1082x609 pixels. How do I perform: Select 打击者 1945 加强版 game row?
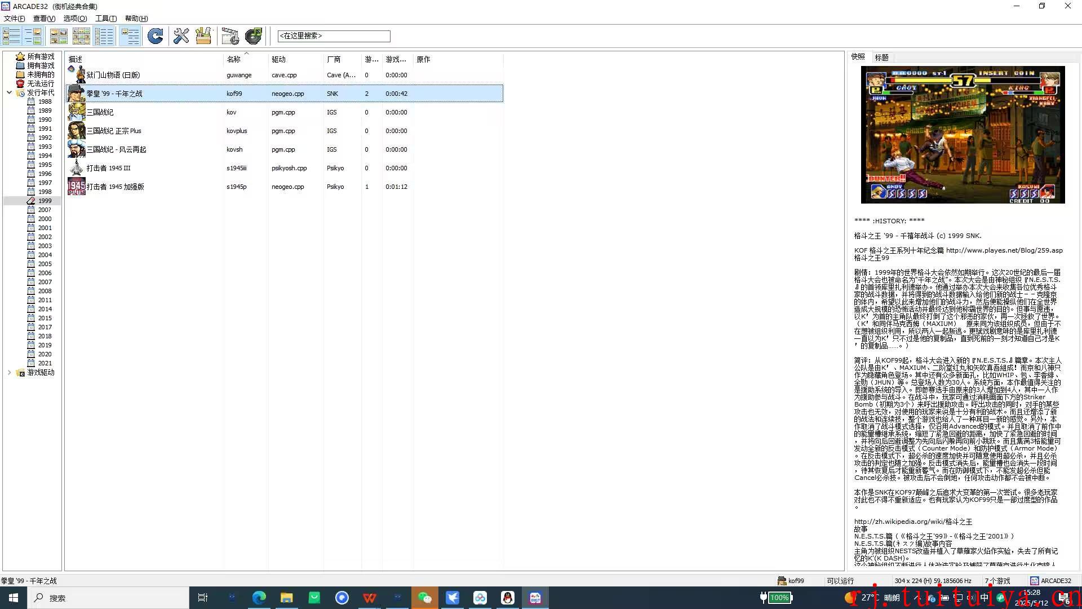tap(285, 187)
